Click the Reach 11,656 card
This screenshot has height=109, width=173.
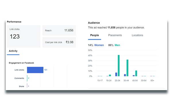[x=59, y=30]
